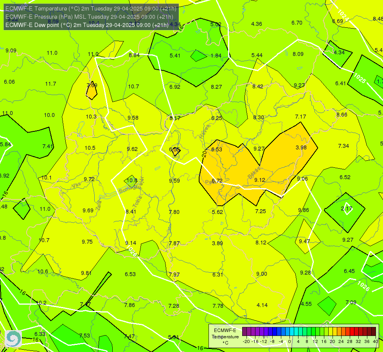
Task: Click the dew point value 4.36
Action: (x=257, y=24)
